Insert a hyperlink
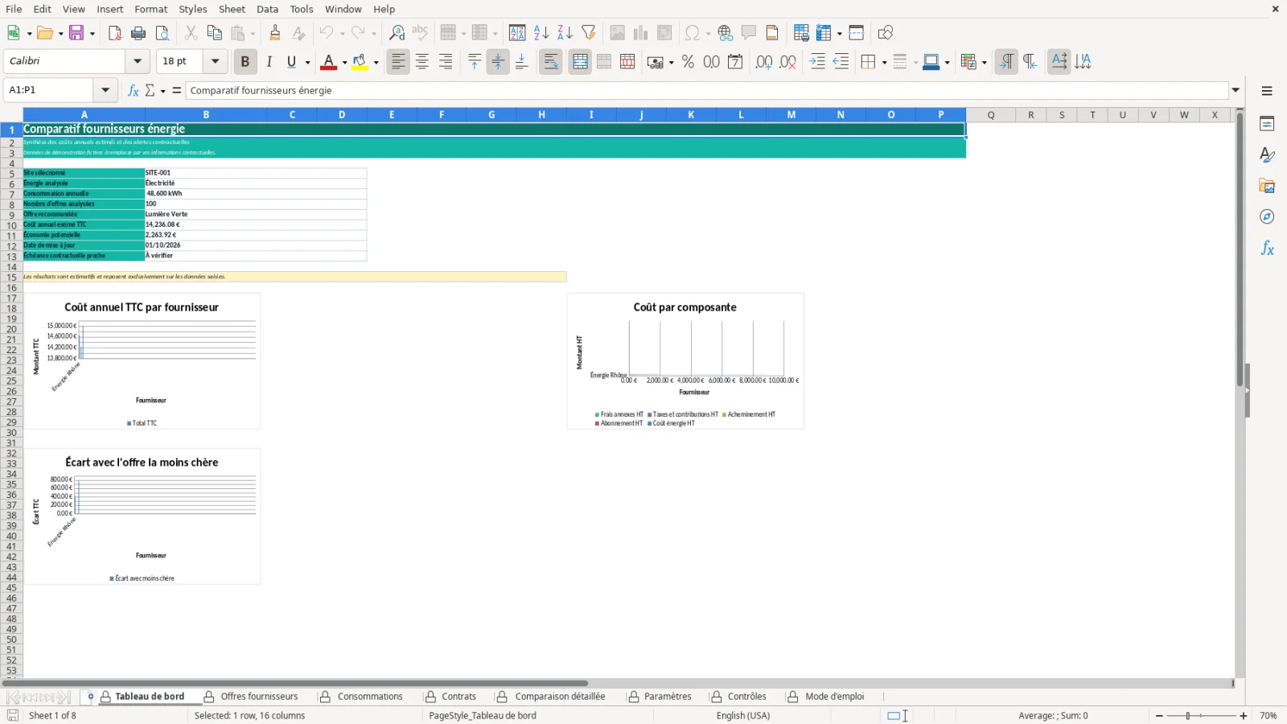Screen dimensions: 1287x724 tap(725, 33)
